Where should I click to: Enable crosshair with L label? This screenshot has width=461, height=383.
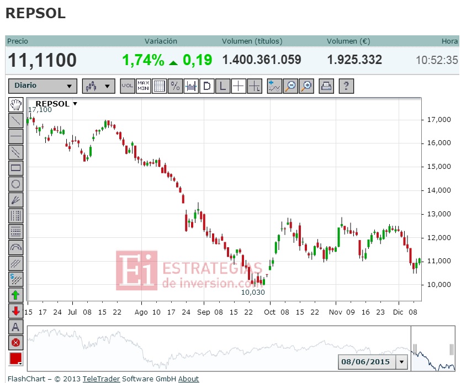[255, 86]
